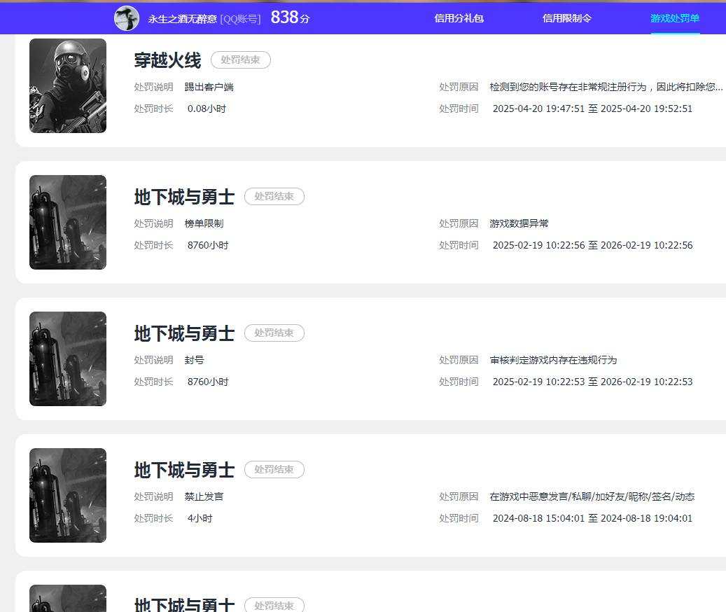Click the 处罚结束 badge beside 穿越火线
This screenshot has width=726, height=612.
(241, 60)
